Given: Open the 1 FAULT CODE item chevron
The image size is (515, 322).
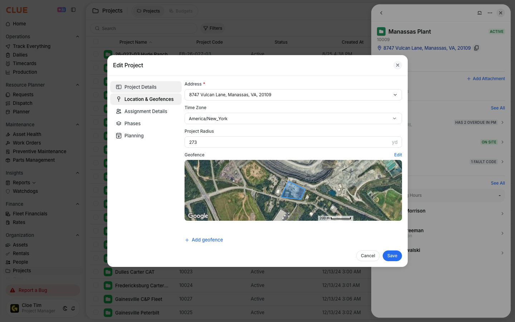Looking at the screenshot, I should tap(502, 162).
